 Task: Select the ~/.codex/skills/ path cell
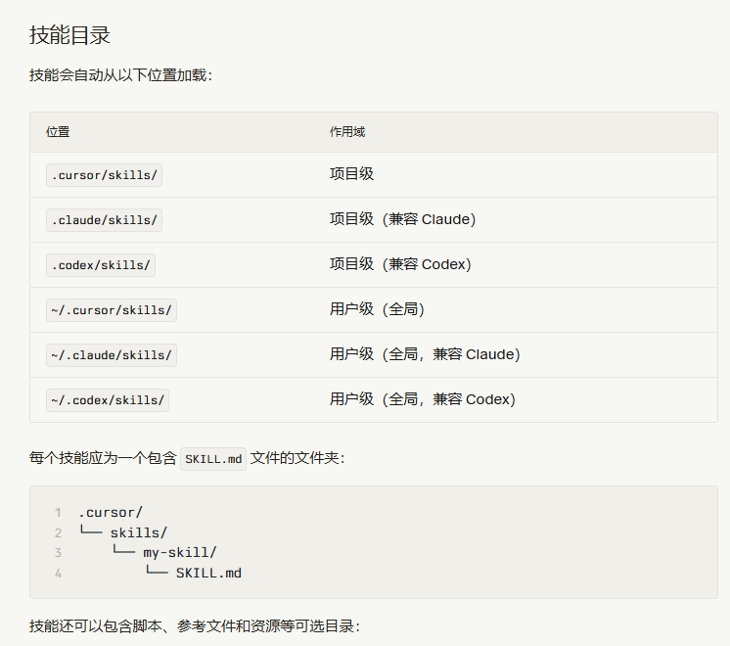(108, 400)
